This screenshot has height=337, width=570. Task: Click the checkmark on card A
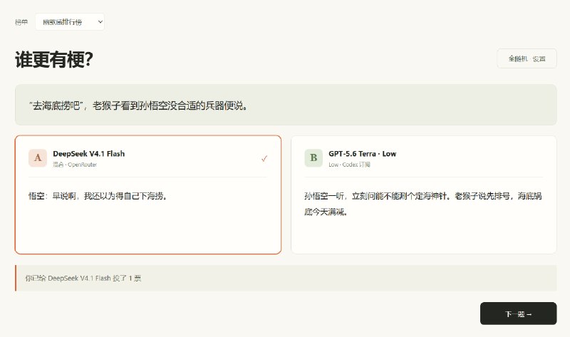(x=264, y=158)
